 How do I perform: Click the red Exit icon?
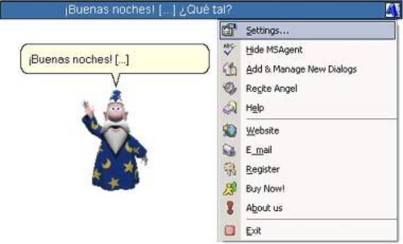click(x=230, y=231)
